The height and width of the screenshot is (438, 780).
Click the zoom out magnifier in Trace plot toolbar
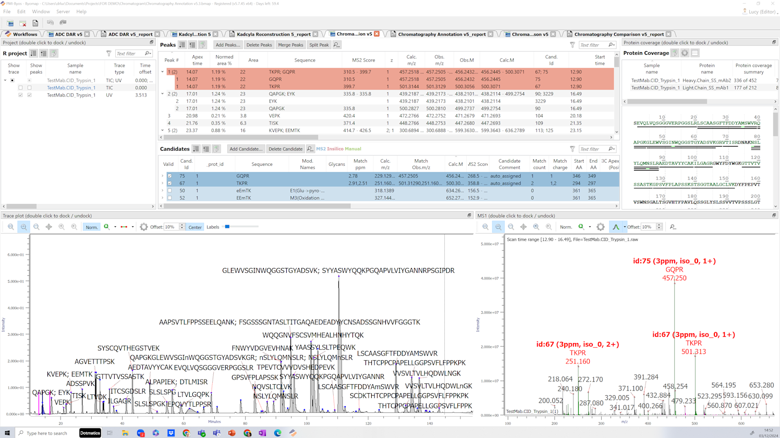tap(36, 227)
